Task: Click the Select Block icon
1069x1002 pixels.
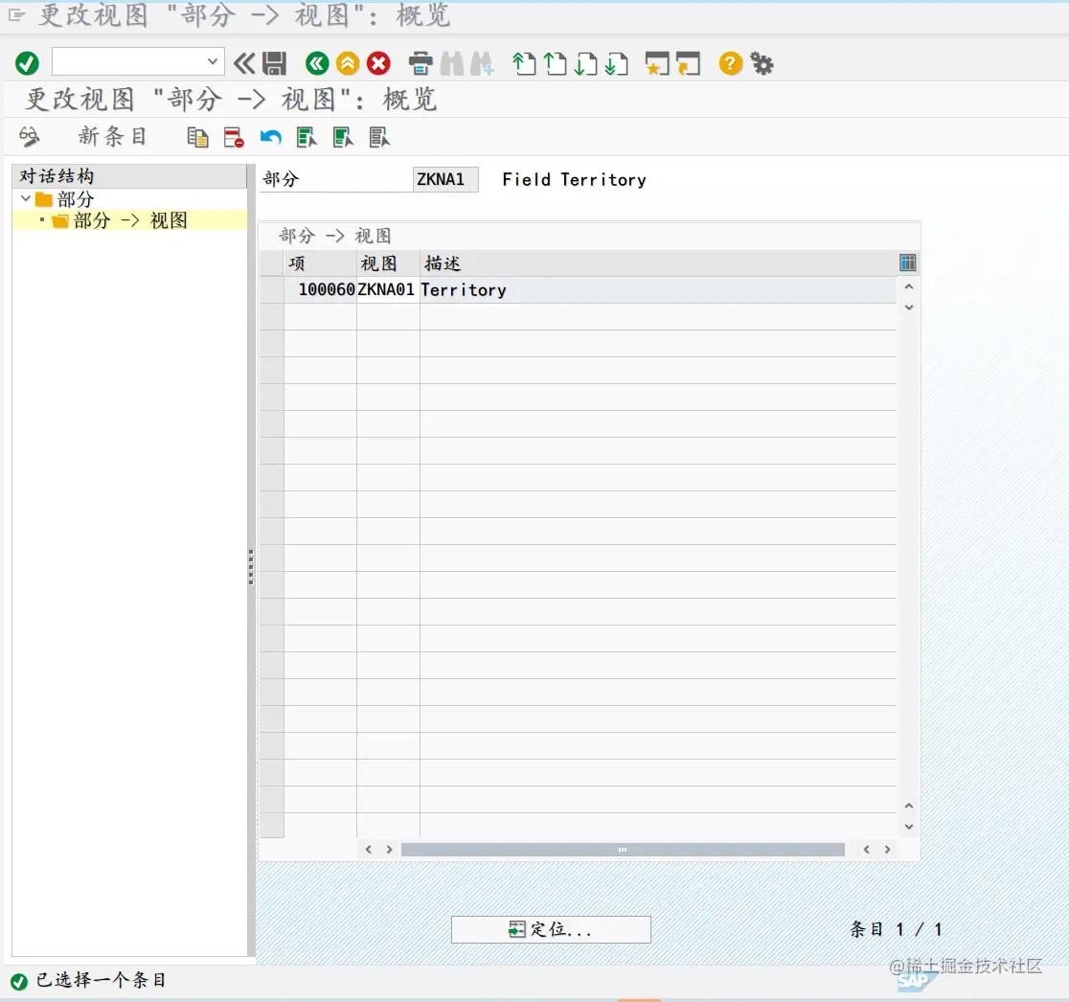Action: pyautogui.click(x=343, y=137)
